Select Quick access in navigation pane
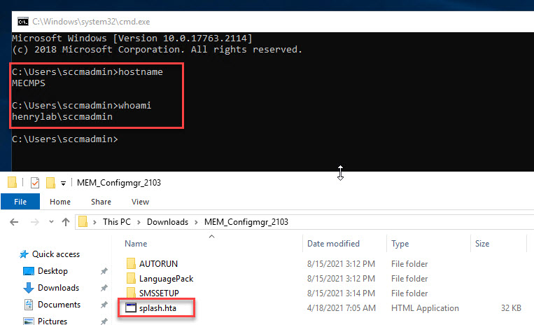 (55, 254)
